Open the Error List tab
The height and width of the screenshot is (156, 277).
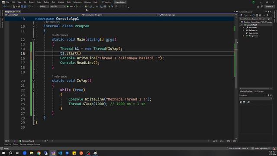coord(8,144)
